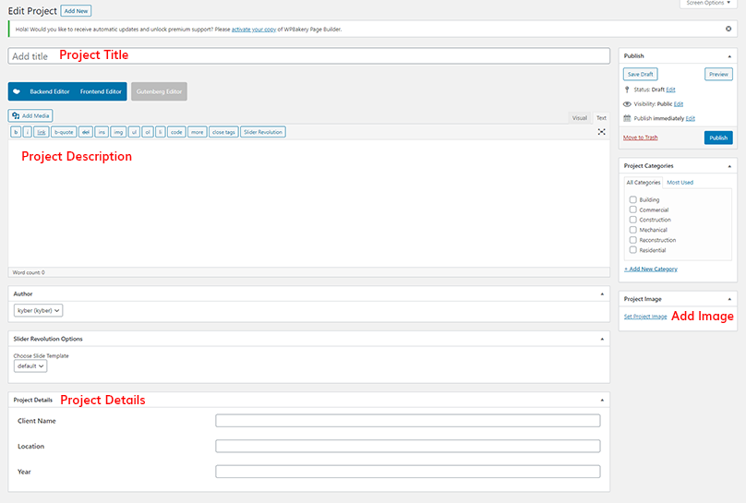Insert a link using the link quicktag
This screenshot has height=503, width=746.
pos(41,132)
